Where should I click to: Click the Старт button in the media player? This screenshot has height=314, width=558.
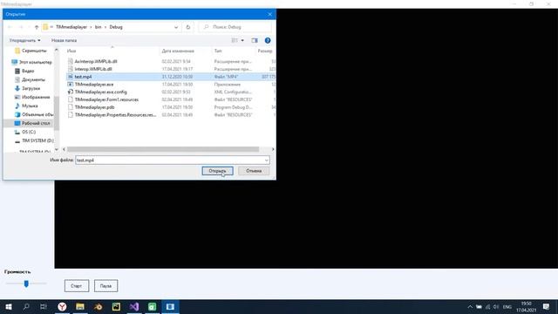[77, 286]
